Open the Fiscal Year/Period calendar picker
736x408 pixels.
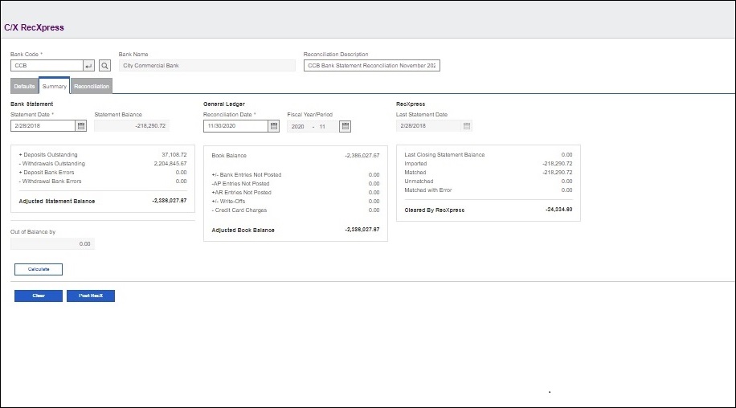point(346,126)
